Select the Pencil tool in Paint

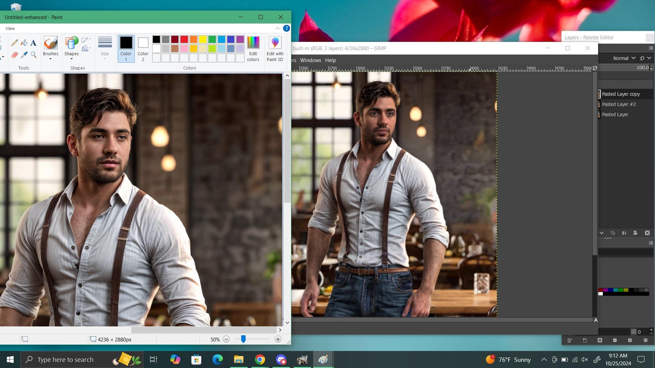(x=14, y=43)
